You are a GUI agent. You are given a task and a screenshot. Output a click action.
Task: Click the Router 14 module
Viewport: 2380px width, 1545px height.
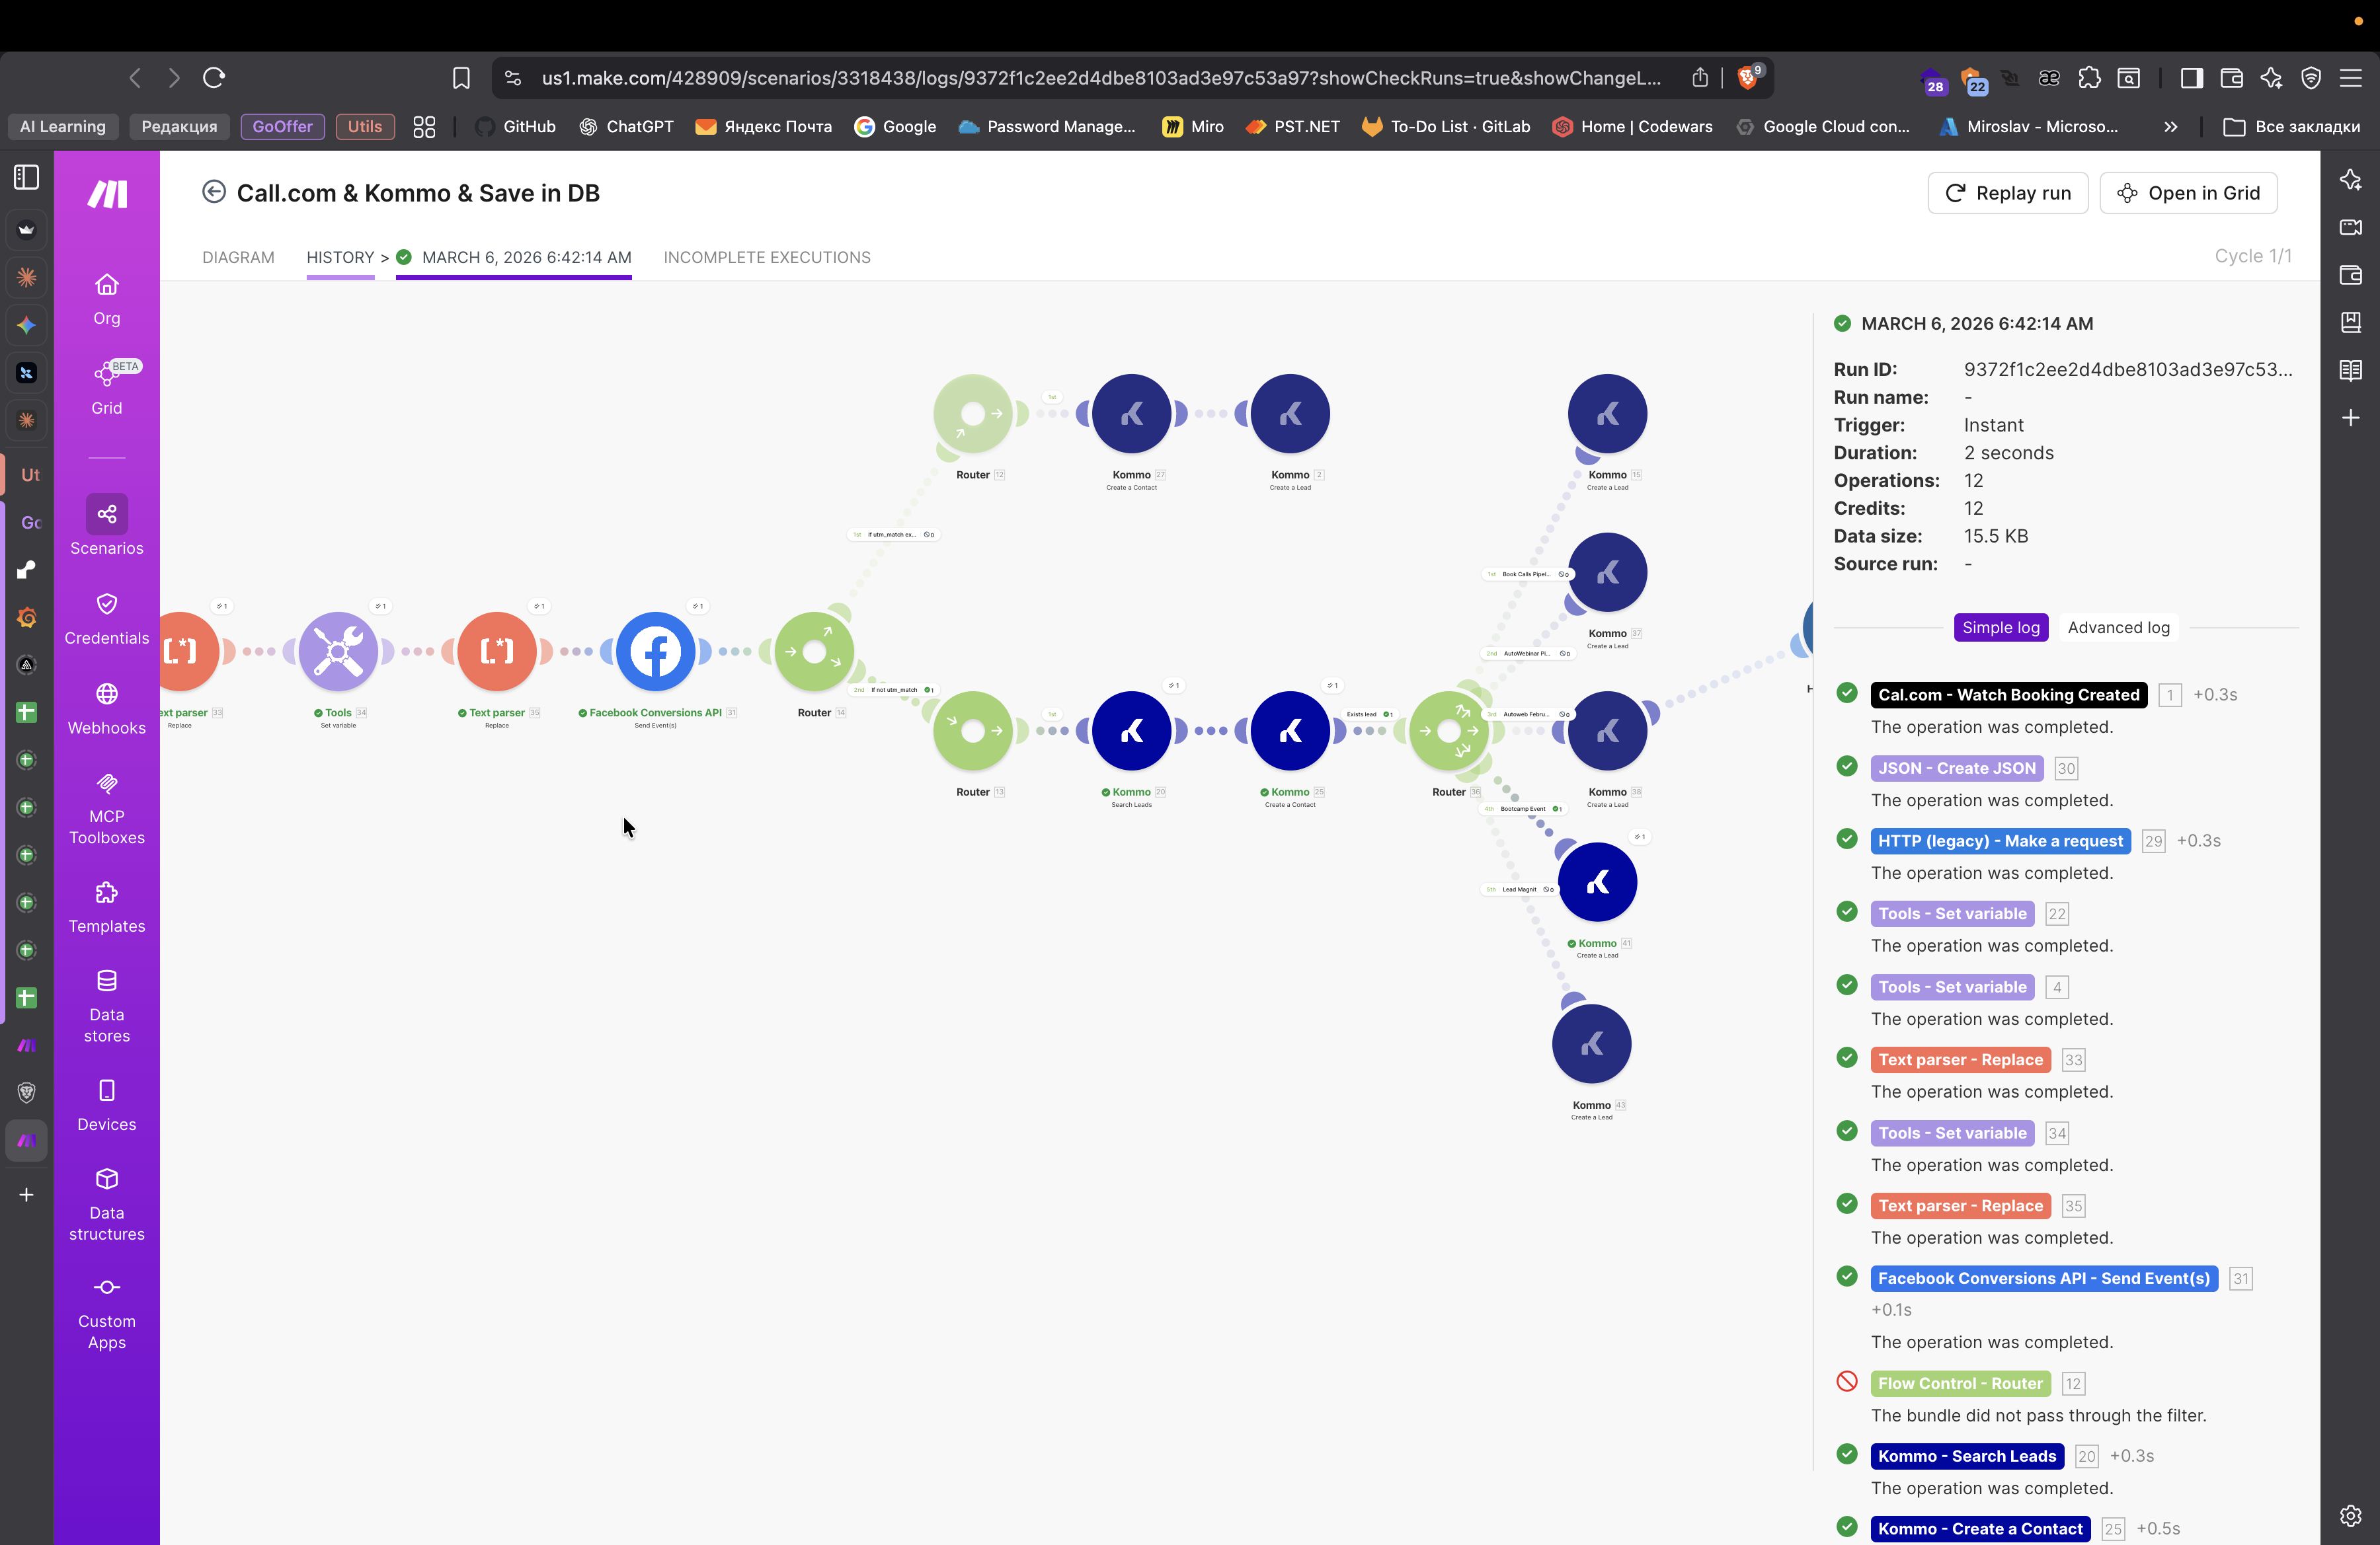tap(813, 652)
